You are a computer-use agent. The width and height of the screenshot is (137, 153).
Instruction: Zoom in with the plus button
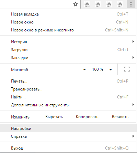pyautogui.click(x=111, y=69)
